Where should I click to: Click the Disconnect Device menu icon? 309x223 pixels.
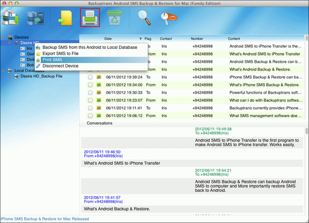coord(38,66)
